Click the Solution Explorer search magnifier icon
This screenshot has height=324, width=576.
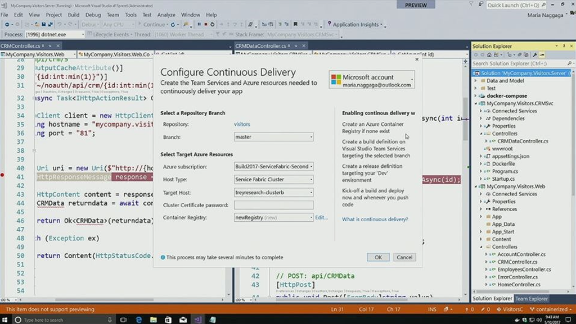(569, 63)
